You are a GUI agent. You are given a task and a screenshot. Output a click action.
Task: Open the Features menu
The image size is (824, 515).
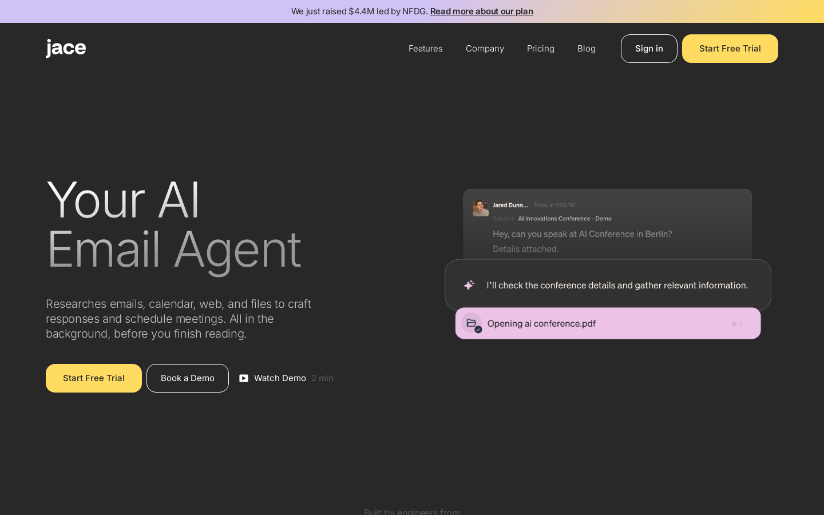click(x=426, y=49)
